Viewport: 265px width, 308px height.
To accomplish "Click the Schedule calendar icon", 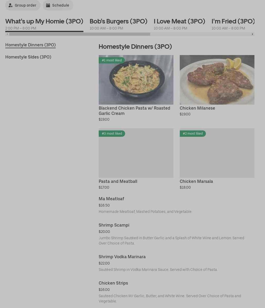I will coord(48,5).
